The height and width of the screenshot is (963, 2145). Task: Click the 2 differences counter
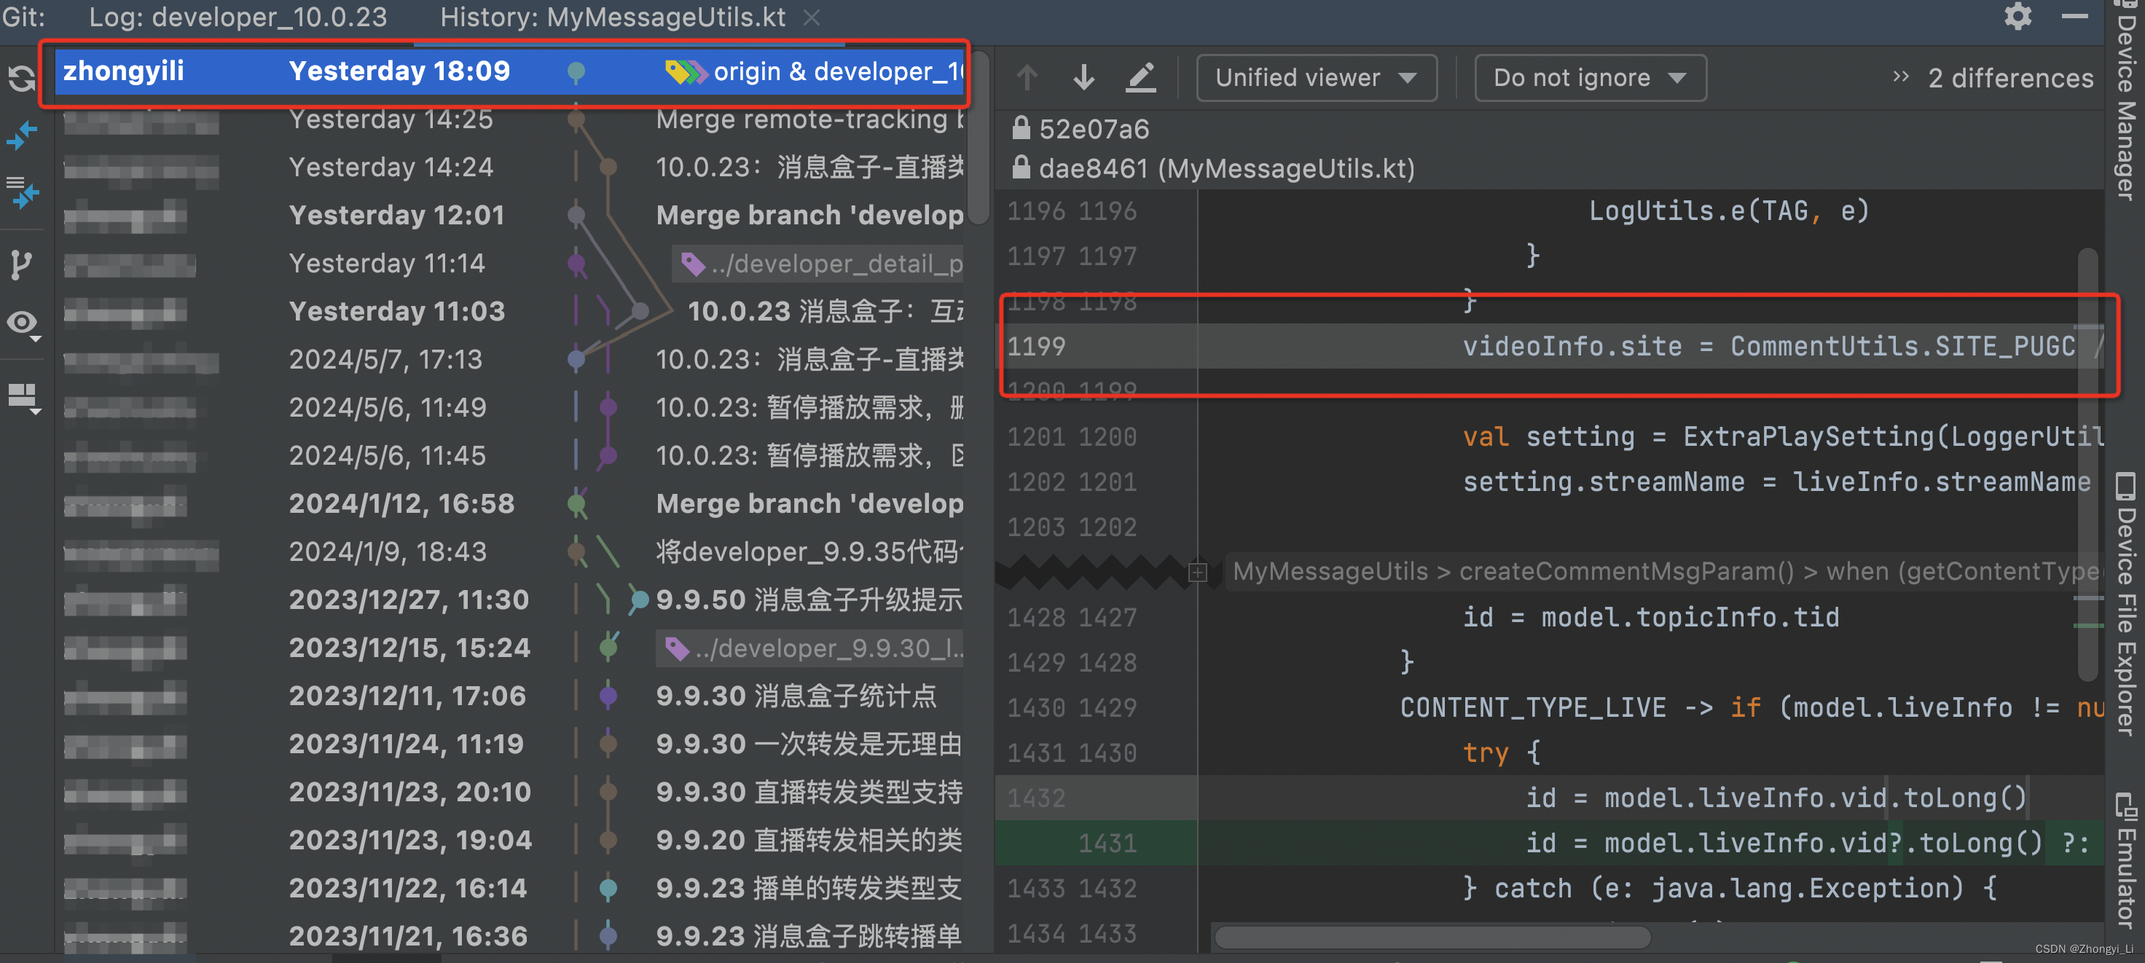[x=2010, y=78]
